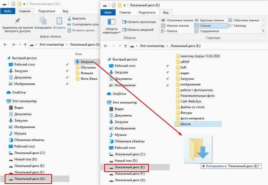This screenshot has width=268, height=185.
Task: Go back in G: window navigation
Action: point(5,45)
